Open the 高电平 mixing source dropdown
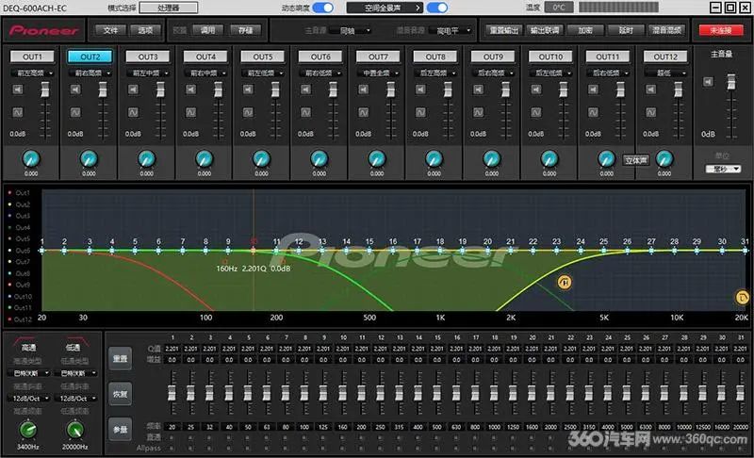 pyautogui.click(x=452, y=31)
